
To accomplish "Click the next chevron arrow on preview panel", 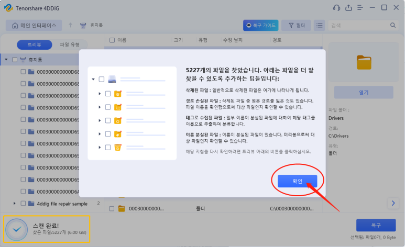I will 393,204.
